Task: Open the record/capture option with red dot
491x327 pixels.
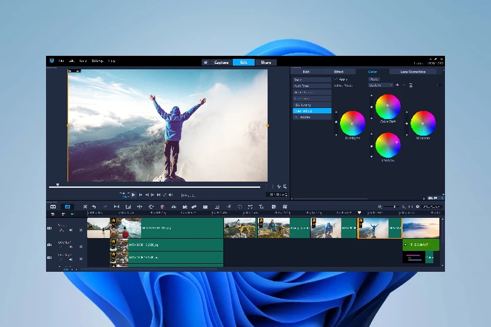Action: 163,207
